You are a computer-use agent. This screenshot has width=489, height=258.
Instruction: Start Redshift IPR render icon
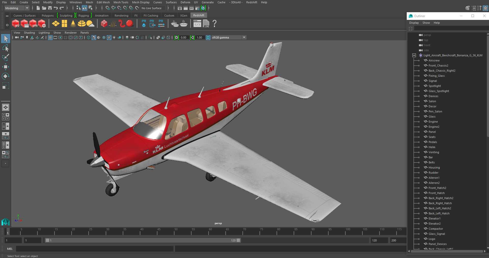pos(33,24)
